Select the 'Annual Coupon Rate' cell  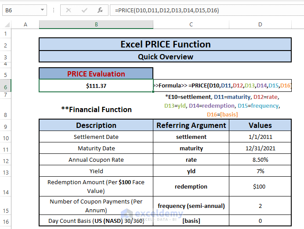[x=96, y=160]
